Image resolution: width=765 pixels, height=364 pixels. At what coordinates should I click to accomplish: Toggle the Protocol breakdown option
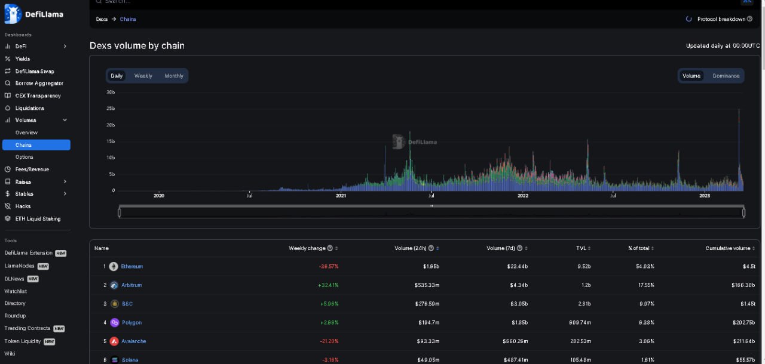(719, 19)
